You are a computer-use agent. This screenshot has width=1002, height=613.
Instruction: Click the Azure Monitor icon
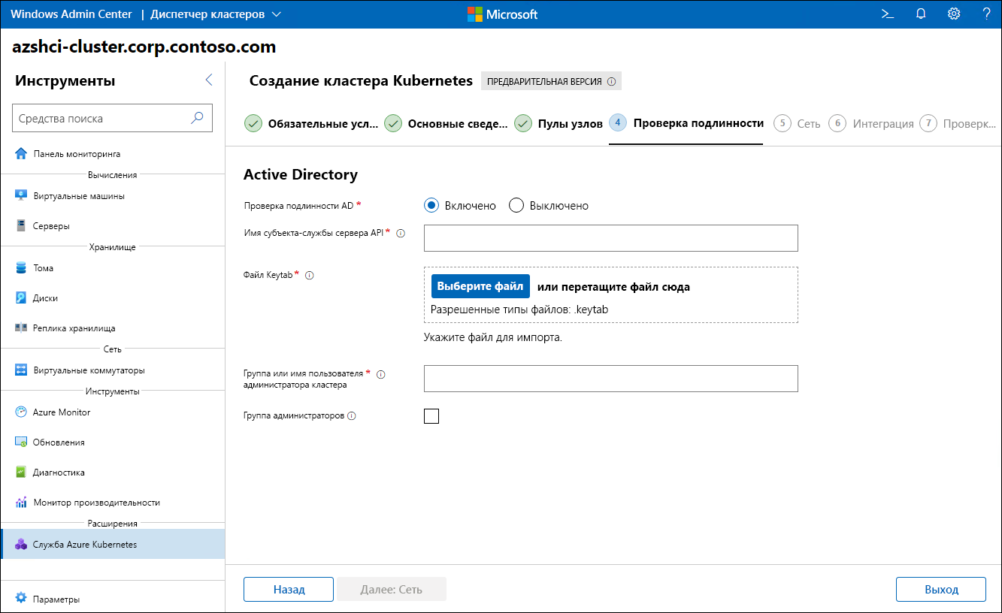21,412
